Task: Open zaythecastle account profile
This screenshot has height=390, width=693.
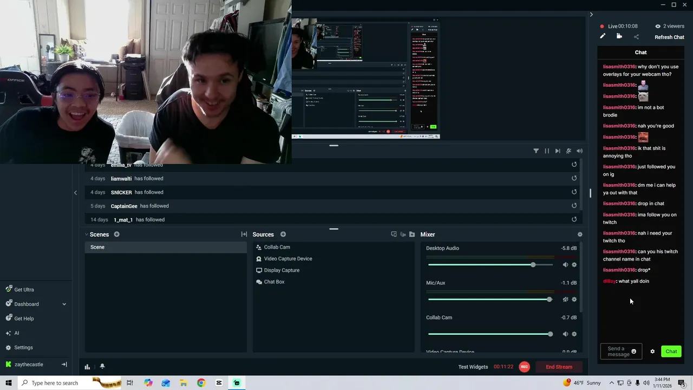Action: [x=28, y=365]
